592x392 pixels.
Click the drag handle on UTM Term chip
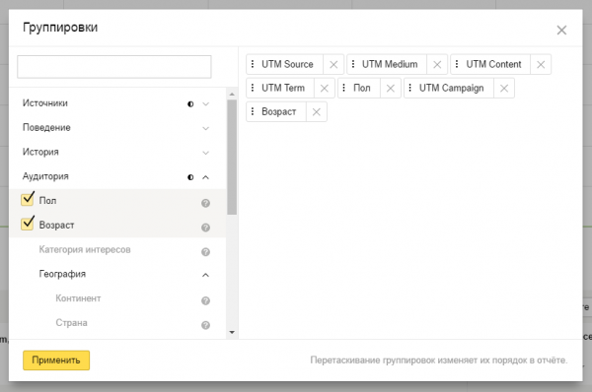coord(253,88)
